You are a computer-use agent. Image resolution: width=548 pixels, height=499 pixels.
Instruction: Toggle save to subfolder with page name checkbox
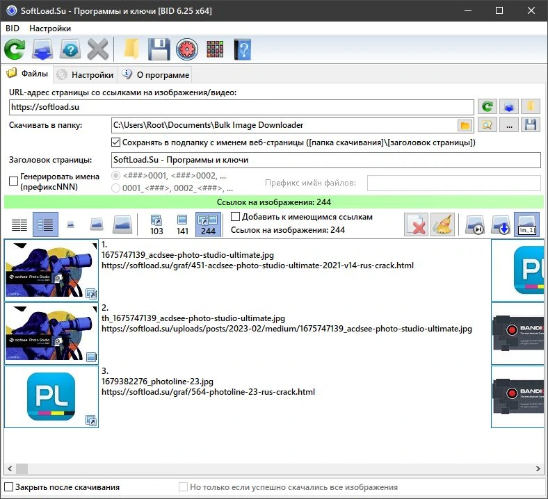click(x=115, y=142)
